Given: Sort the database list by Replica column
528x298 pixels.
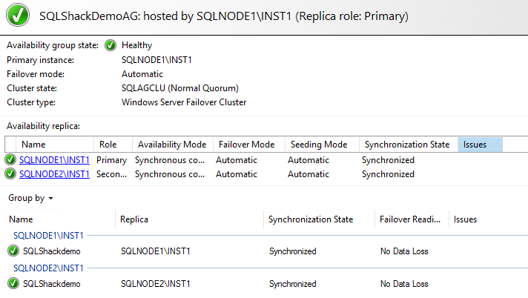Looking at the screenshot, I should tap(134, 219).
